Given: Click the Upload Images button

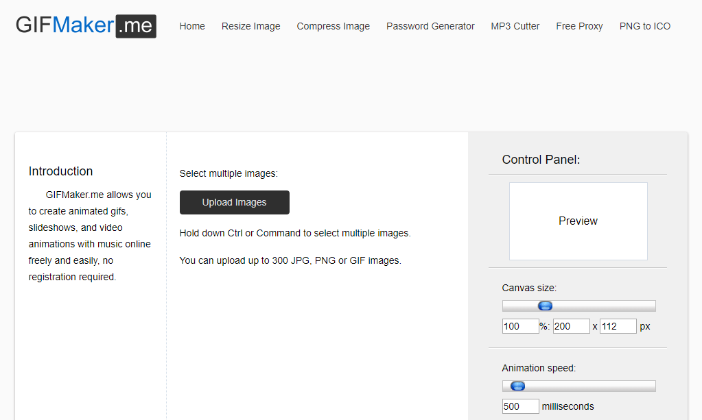Looking at the screenshot, I should click(235, 202).
